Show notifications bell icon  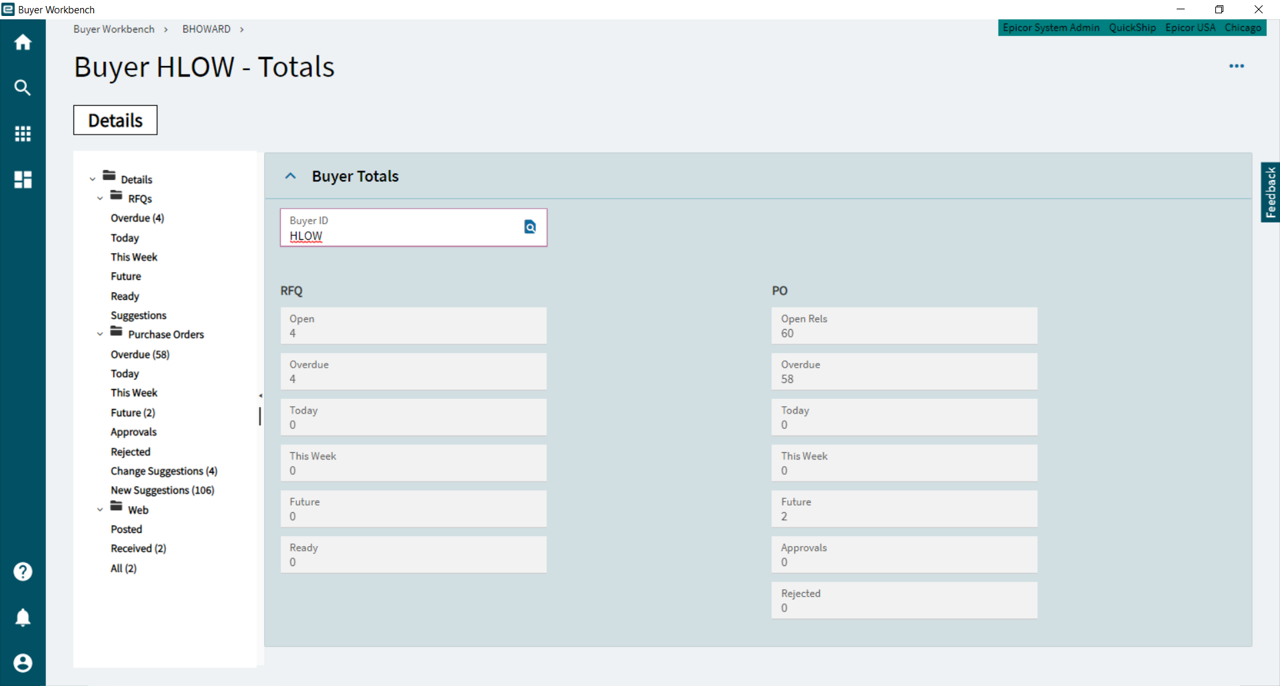click(x=23, y=617)
